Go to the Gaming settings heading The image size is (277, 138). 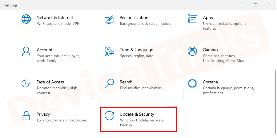coord(210,50)
